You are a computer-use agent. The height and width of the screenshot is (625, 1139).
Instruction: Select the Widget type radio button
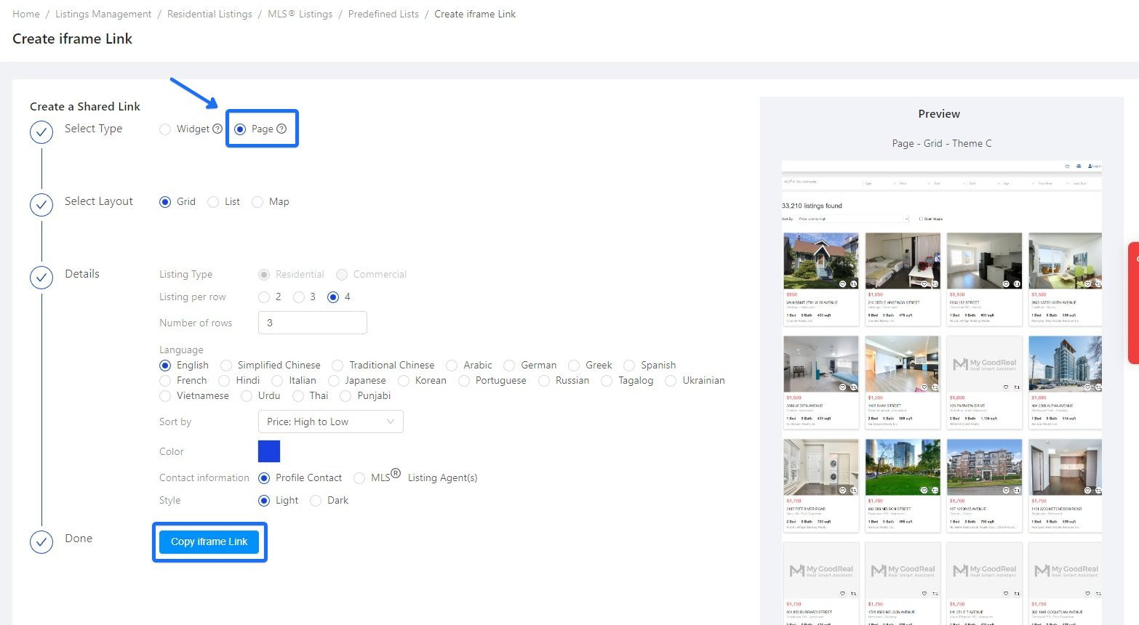[x=165, y=129]
